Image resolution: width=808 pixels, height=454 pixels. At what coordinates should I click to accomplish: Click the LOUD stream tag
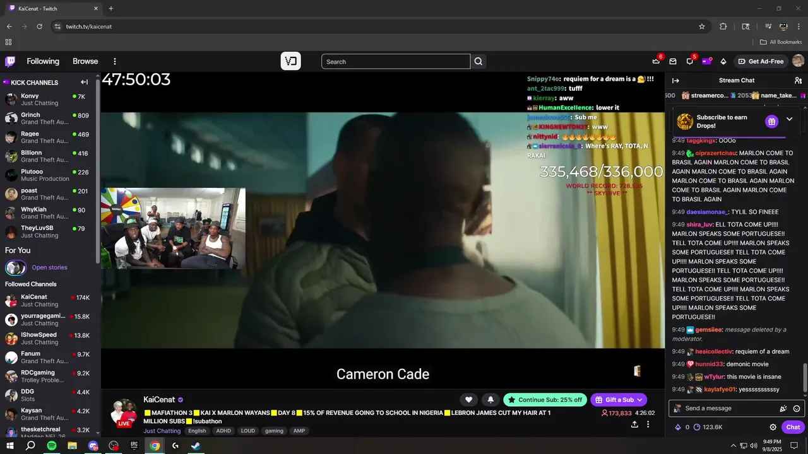click(x=248, y=431)
